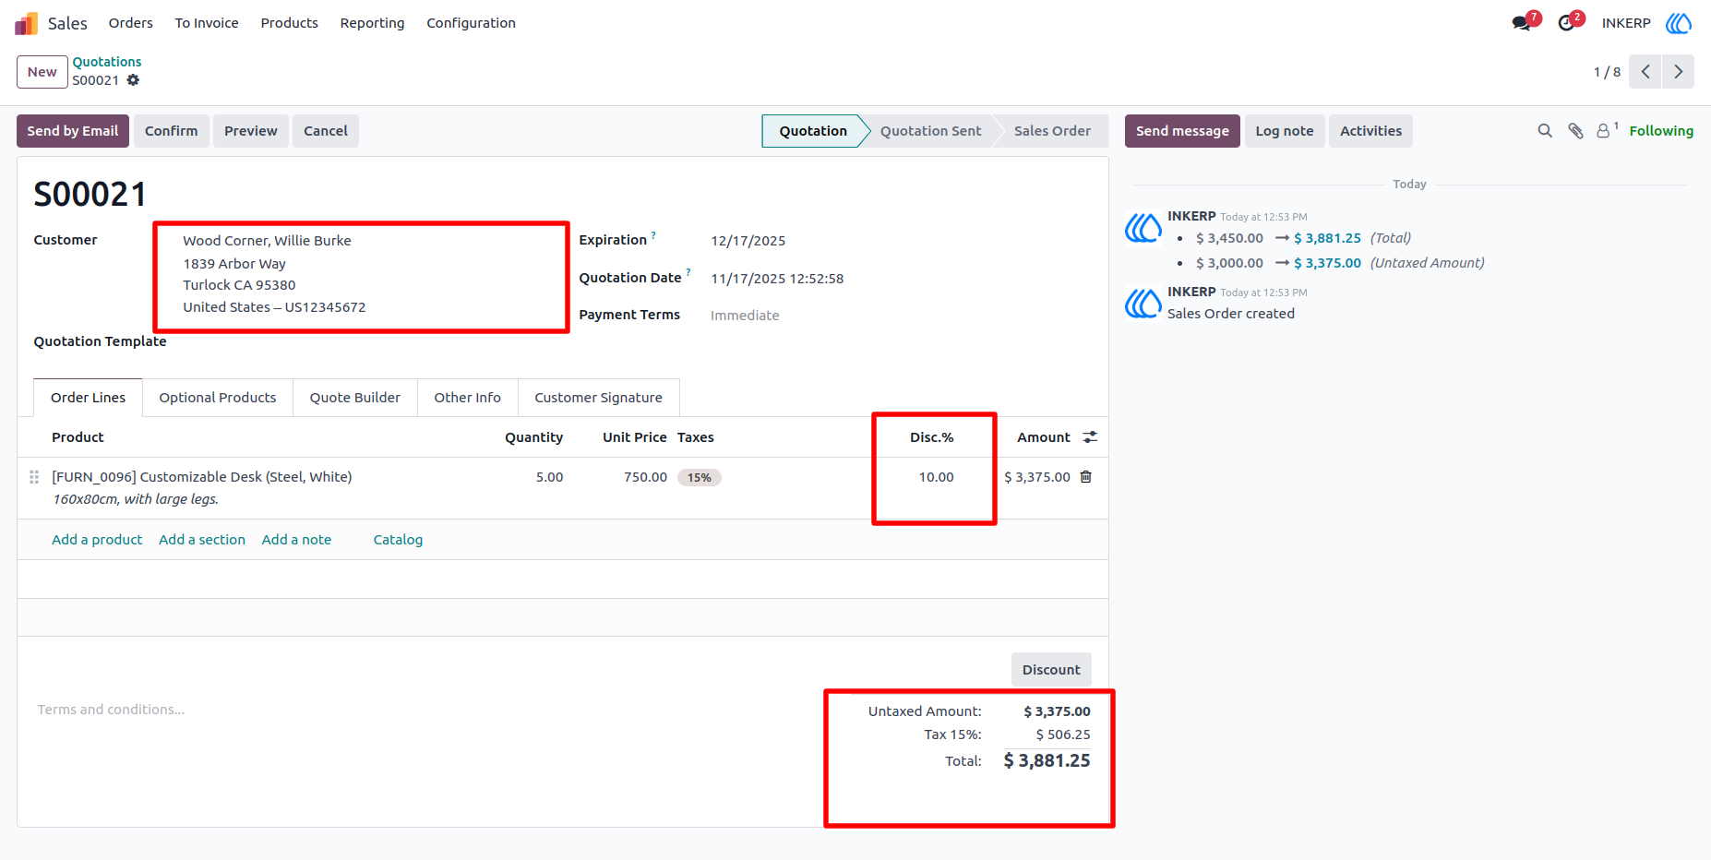Click the Quotation Template field
The image size is (1711, 860).
click(x=369, y=342)
